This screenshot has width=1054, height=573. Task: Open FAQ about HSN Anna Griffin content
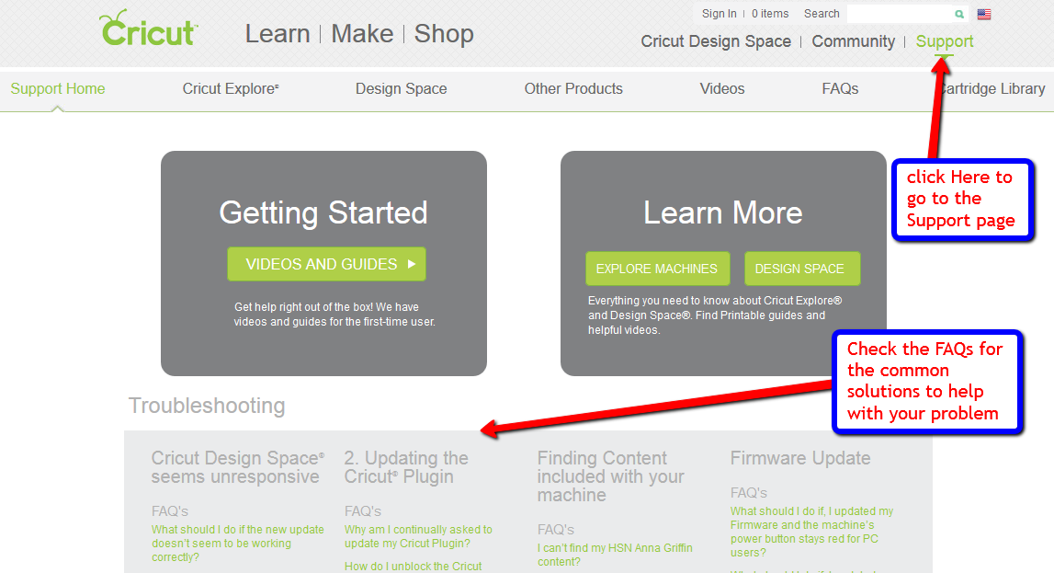click(615, 555)
